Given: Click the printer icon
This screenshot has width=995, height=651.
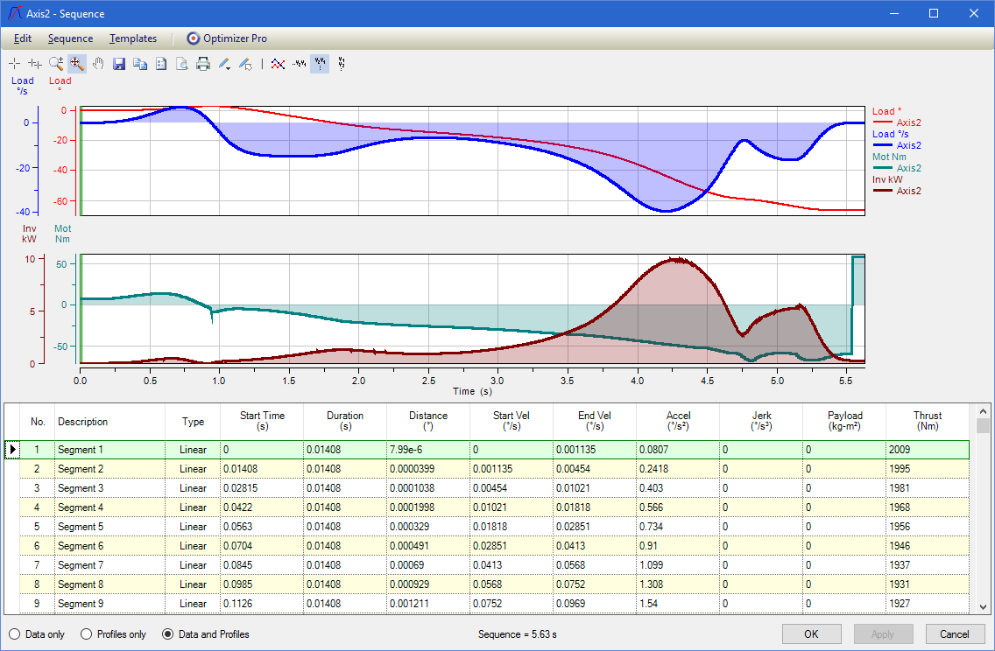Looking at the screenshot, I should pyautogui.click(x=203, y=63).
